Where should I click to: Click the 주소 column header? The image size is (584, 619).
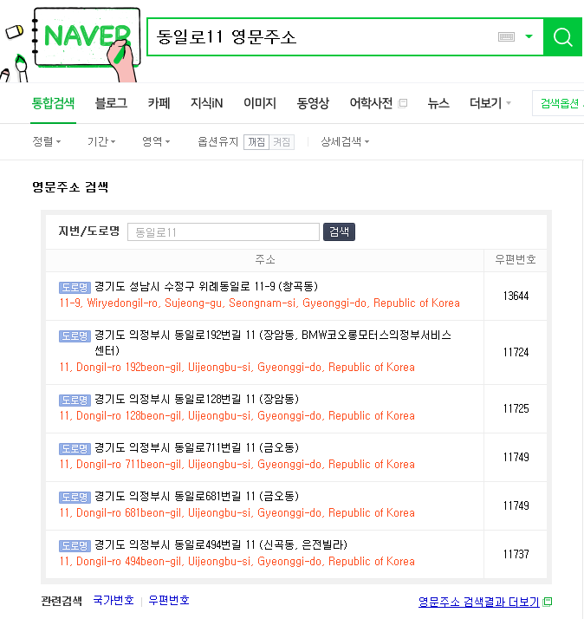coord(265,260)
